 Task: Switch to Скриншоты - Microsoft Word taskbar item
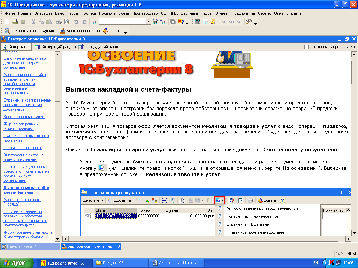176,263
